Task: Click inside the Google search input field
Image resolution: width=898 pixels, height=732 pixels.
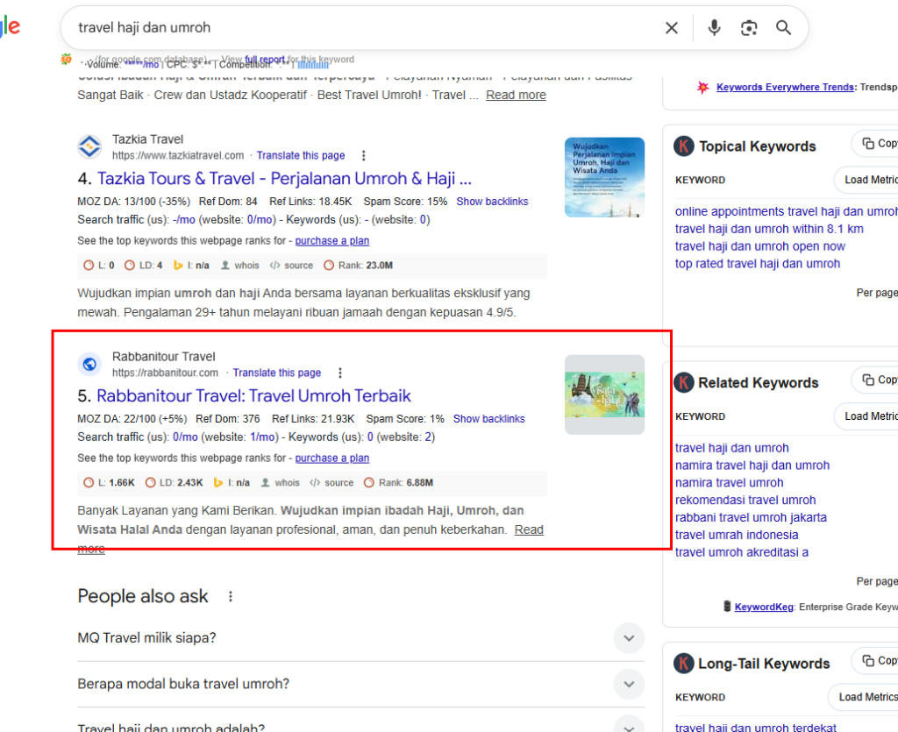Action: tap(351, 28)
